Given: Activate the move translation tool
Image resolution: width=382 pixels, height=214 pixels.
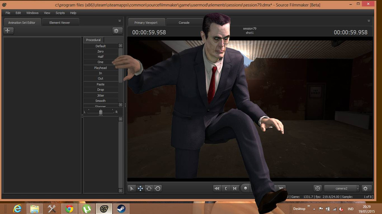Looking at the screenshot, I should click(140, 188).
